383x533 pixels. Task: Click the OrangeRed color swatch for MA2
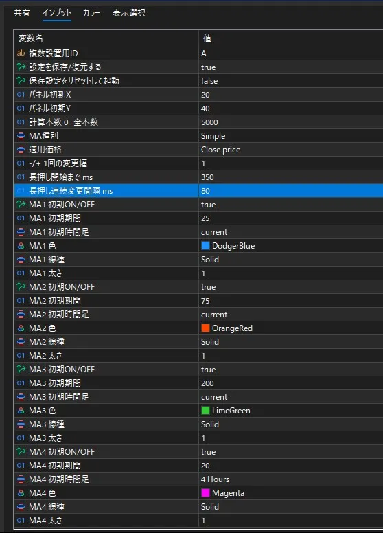point(205,328)
